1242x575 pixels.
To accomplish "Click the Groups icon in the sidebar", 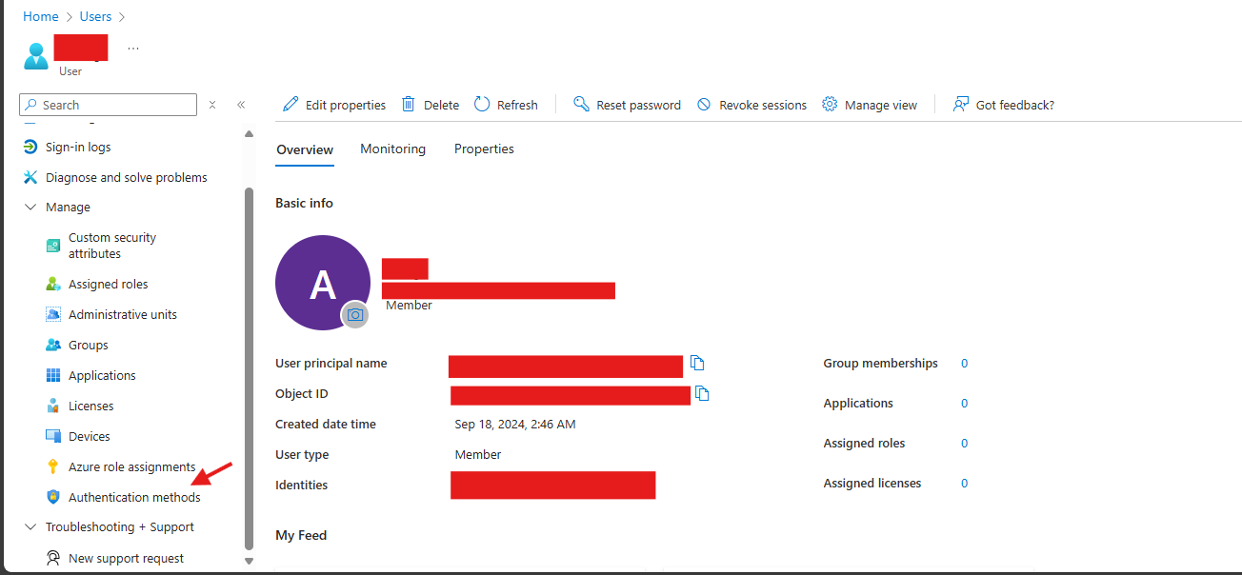I will click(x=53, y=345).
